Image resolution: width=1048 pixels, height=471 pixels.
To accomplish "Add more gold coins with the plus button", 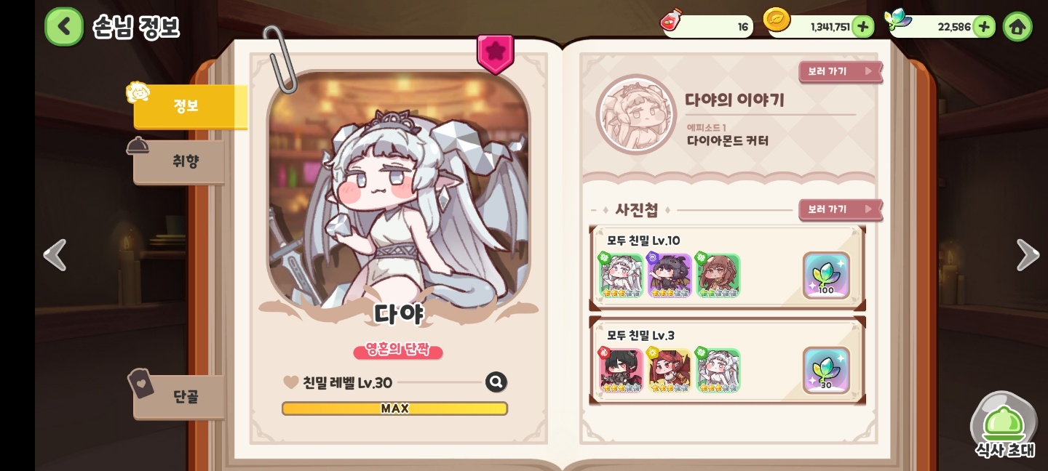I will [862, 27].
